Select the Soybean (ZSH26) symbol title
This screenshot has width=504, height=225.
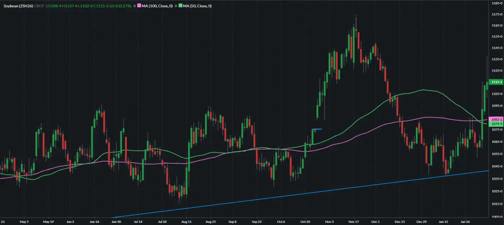point(18,6)
